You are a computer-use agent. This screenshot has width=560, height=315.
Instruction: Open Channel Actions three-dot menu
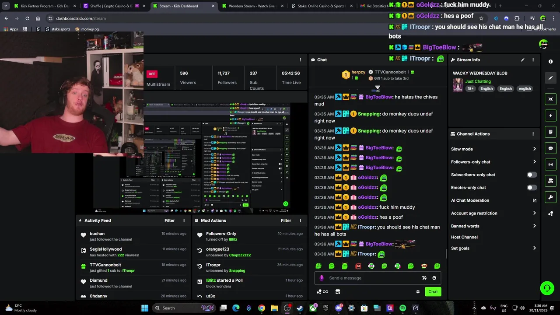tap(533, 134)
